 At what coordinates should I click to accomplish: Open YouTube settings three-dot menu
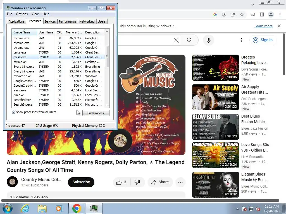point(242,40)
